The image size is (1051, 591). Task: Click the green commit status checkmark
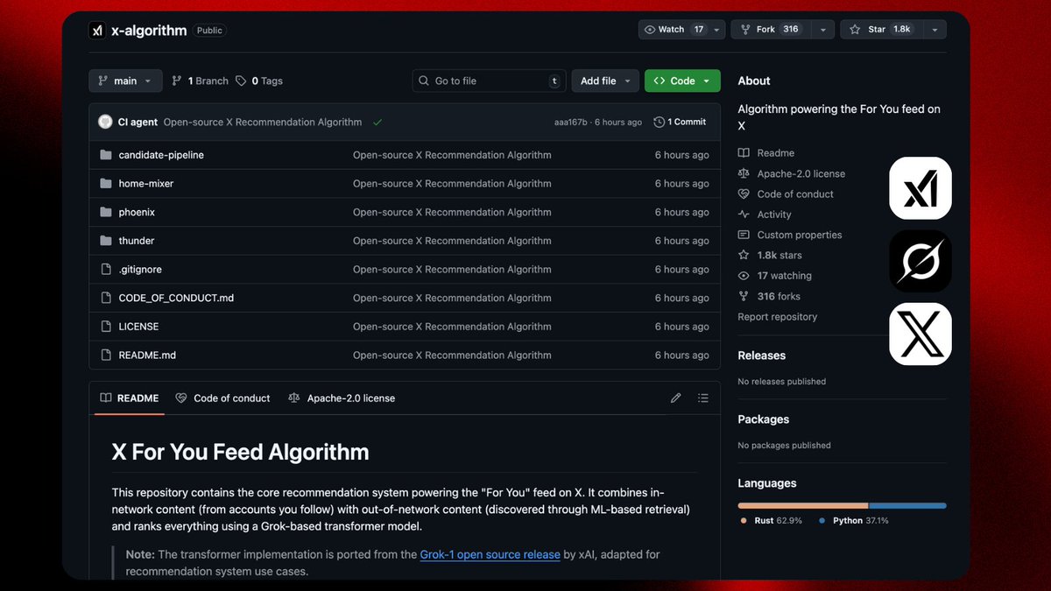tap(377, 123)
